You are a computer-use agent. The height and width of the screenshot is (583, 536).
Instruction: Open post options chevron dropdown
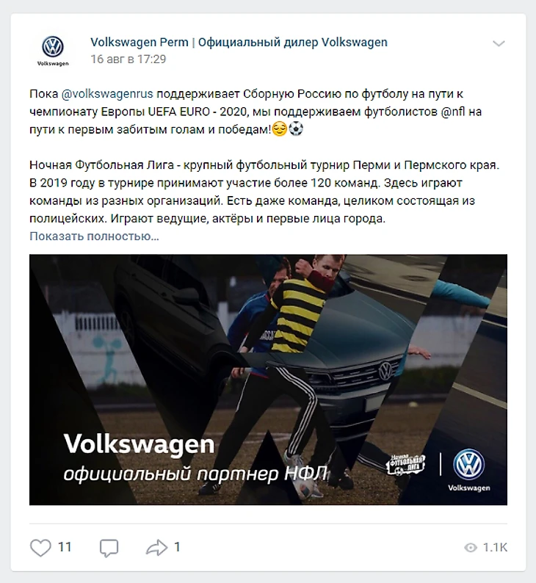[x=499, y=43]
